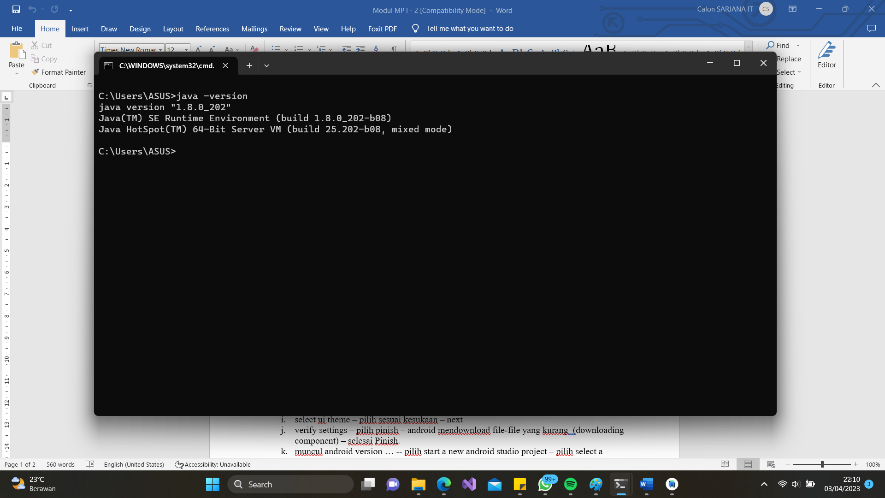885x498 pixels.
Task: Click the spell check icon next to word count
Action: pos(90,464)
